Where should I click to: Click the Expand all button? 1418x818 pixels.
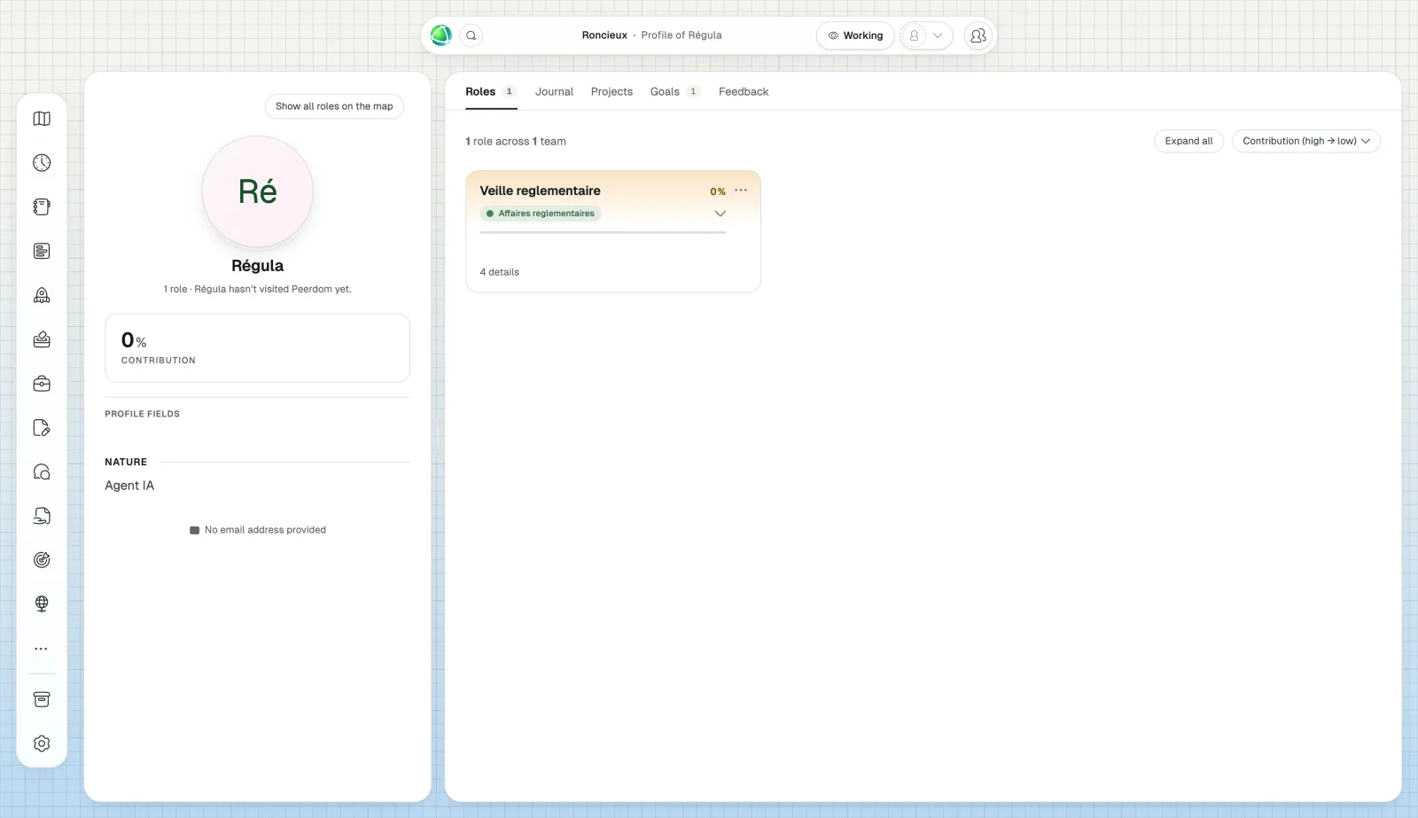(x=1188, y=141)
